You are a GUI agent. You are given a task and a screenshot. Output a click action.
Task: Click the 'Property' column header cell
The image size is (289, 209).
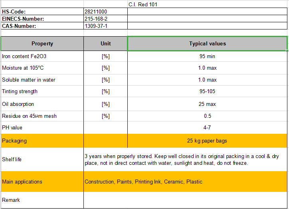pyautogui.click(x=42, y=44)
